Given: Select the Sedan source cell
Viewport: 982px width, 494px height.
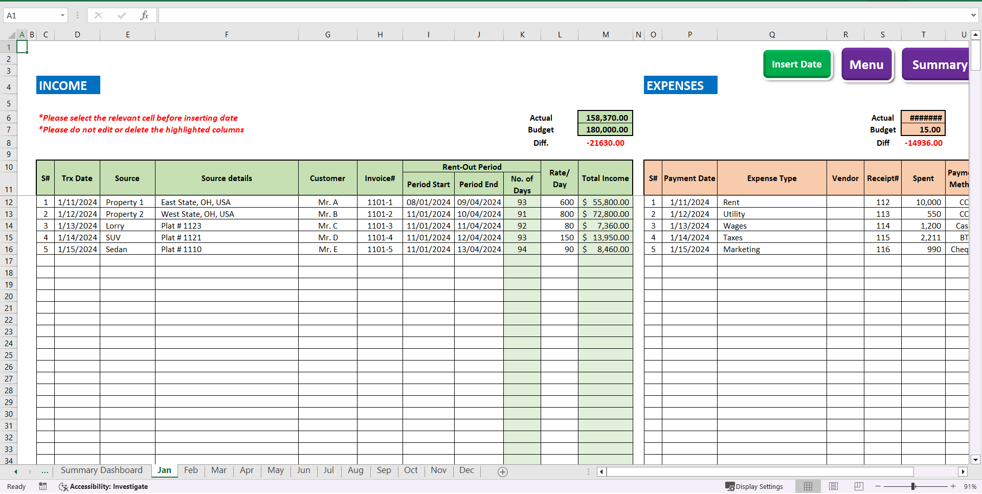Looking at the screenshot, I should pyautogui.click(x=127, y=249).
